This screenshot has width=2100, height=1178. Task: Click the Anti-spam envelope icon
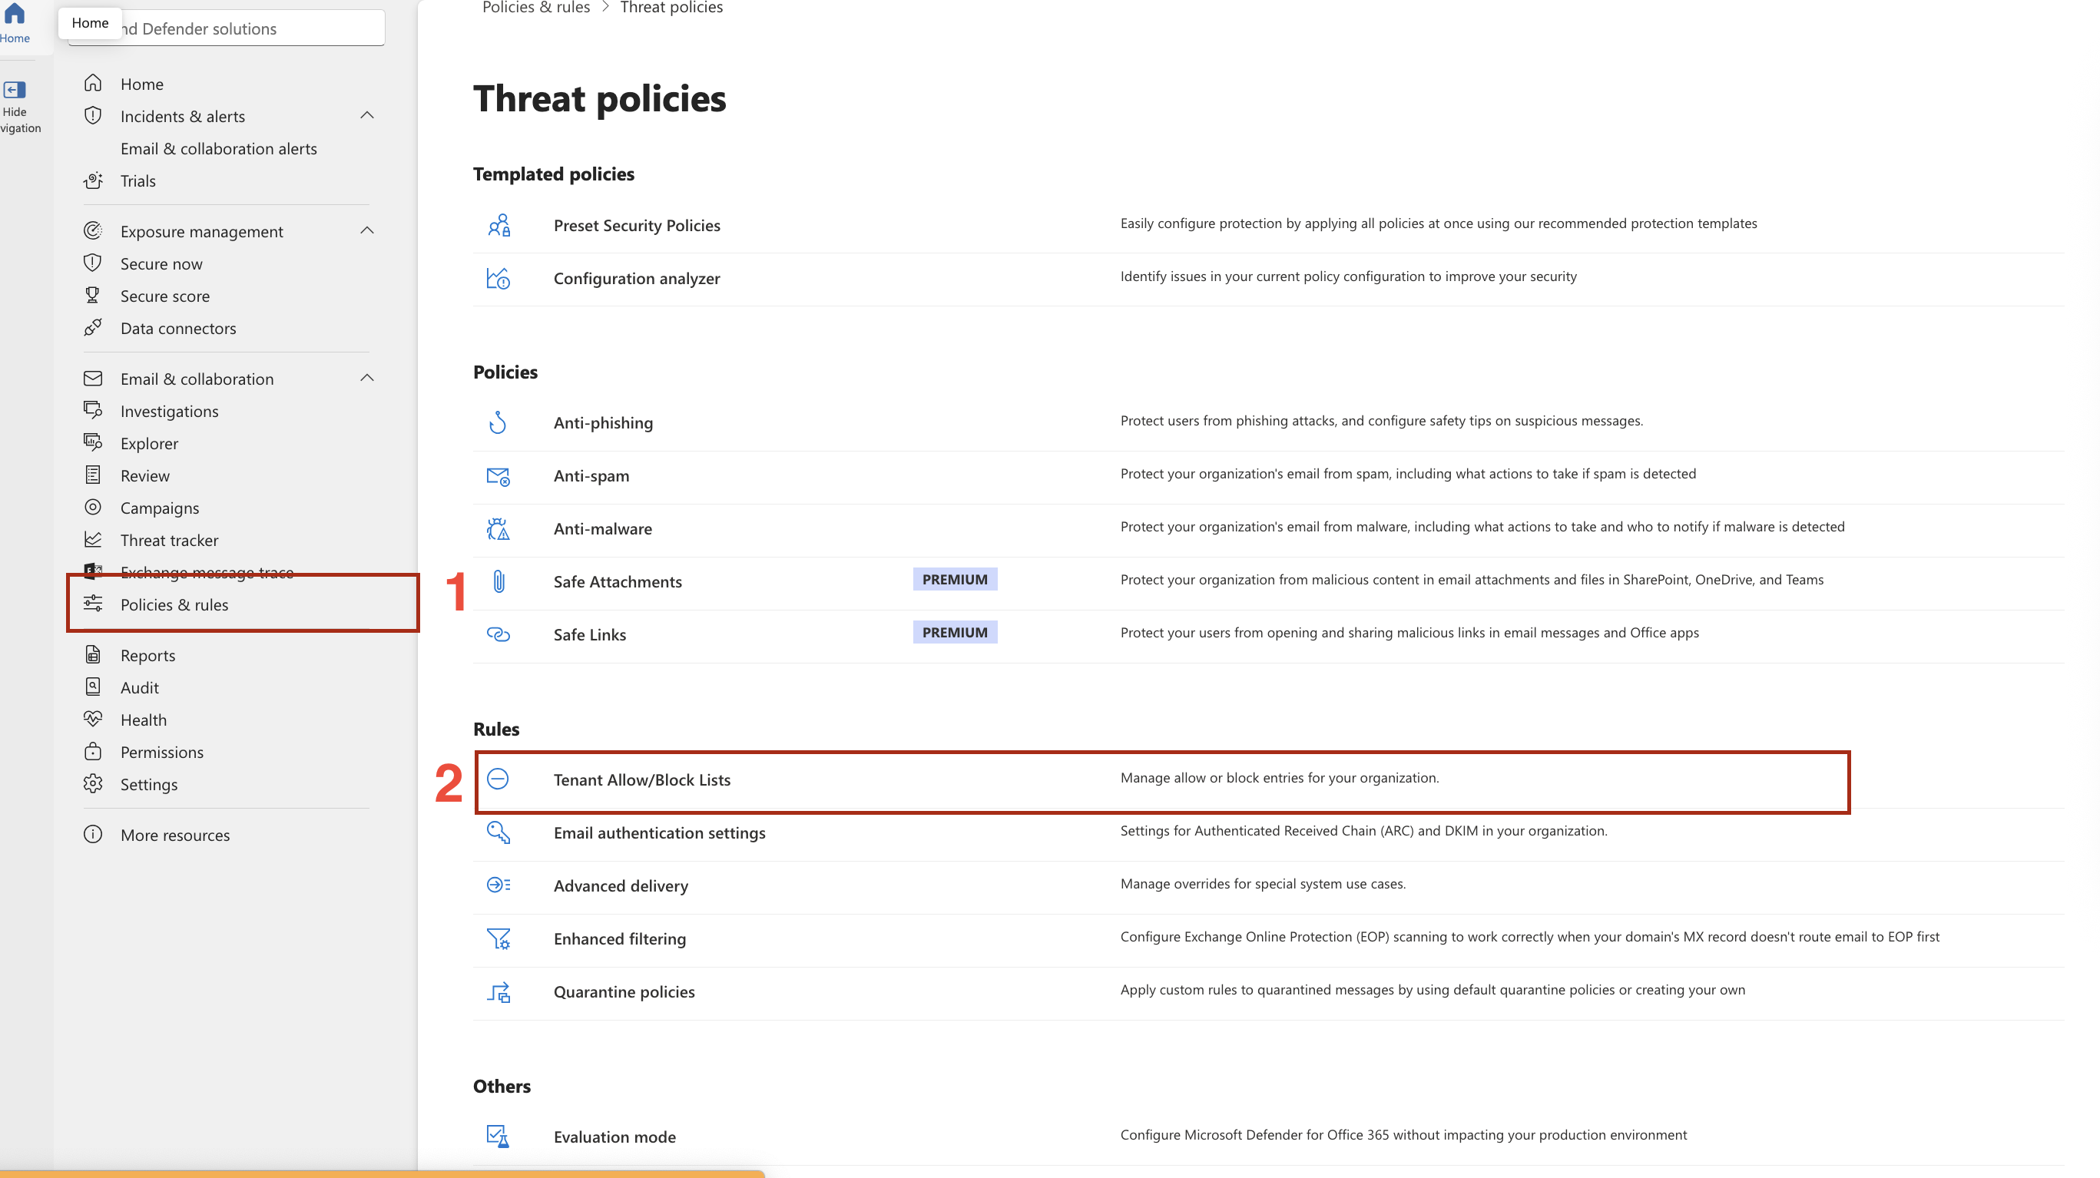pyautogui.click(x=499, y=476)
